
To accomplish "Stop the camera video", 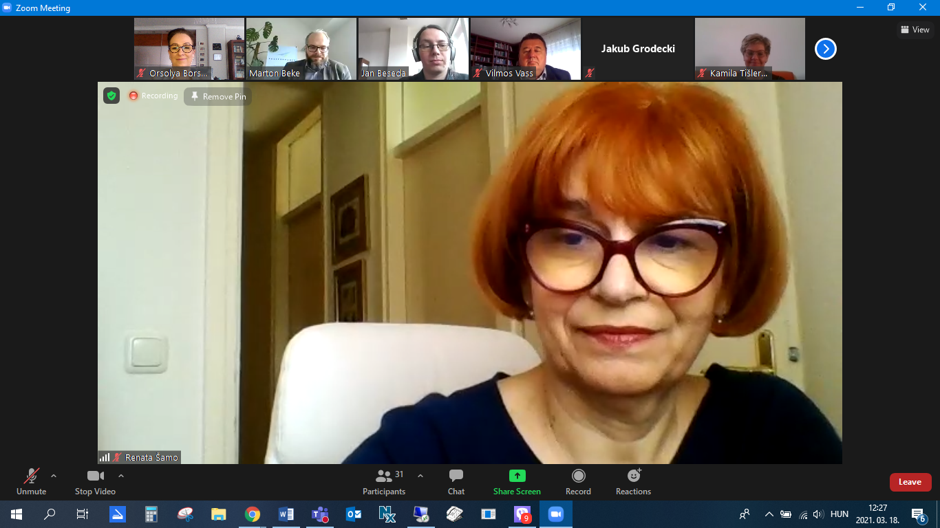I will [x=95, y=481].
